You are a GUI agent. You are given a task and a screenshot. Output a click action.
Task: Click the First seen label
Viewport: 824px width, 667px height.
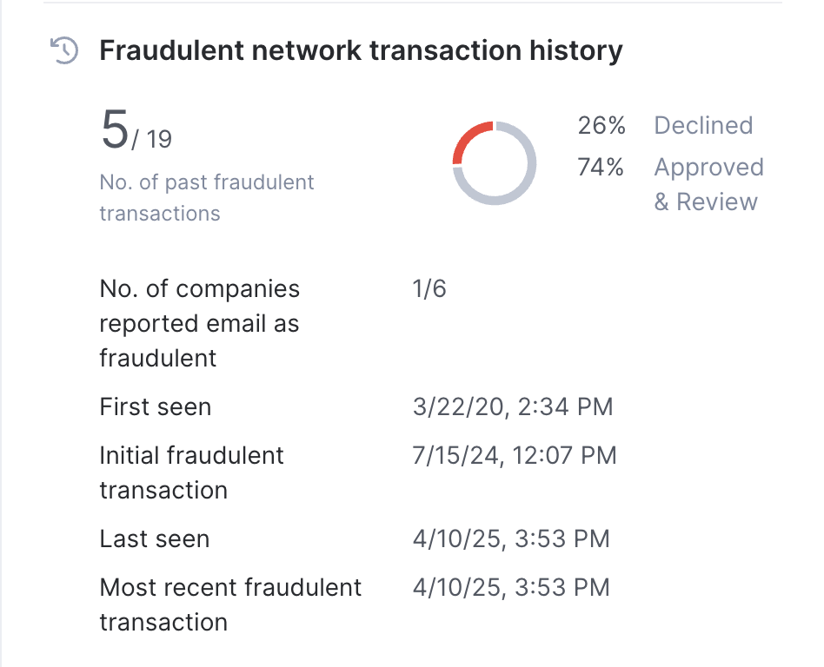[x=156, y=407]
